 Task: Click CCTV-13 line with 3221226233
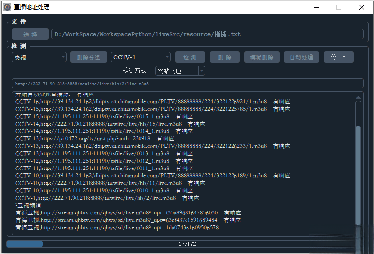pyautogui.click(x=153, y=146)
